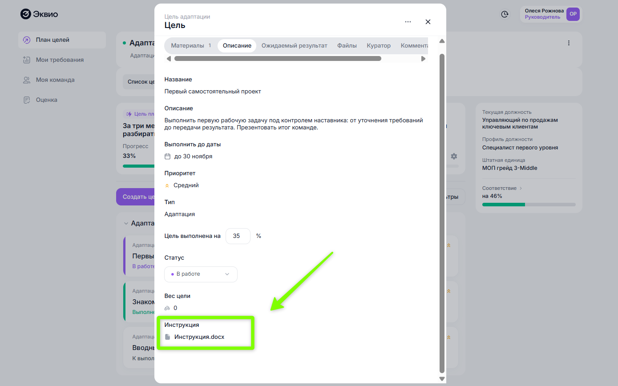The height and width of the screenshot is (386, 618).
Task: Click the right arrow of the tab scrollbar
Action: pos(424,58)
